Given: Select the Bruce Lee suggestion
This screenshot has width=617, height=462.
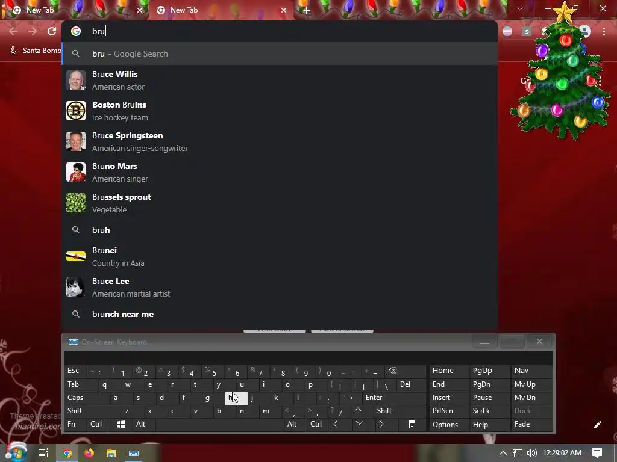Looking at the screenshot, I should (280, 287).
